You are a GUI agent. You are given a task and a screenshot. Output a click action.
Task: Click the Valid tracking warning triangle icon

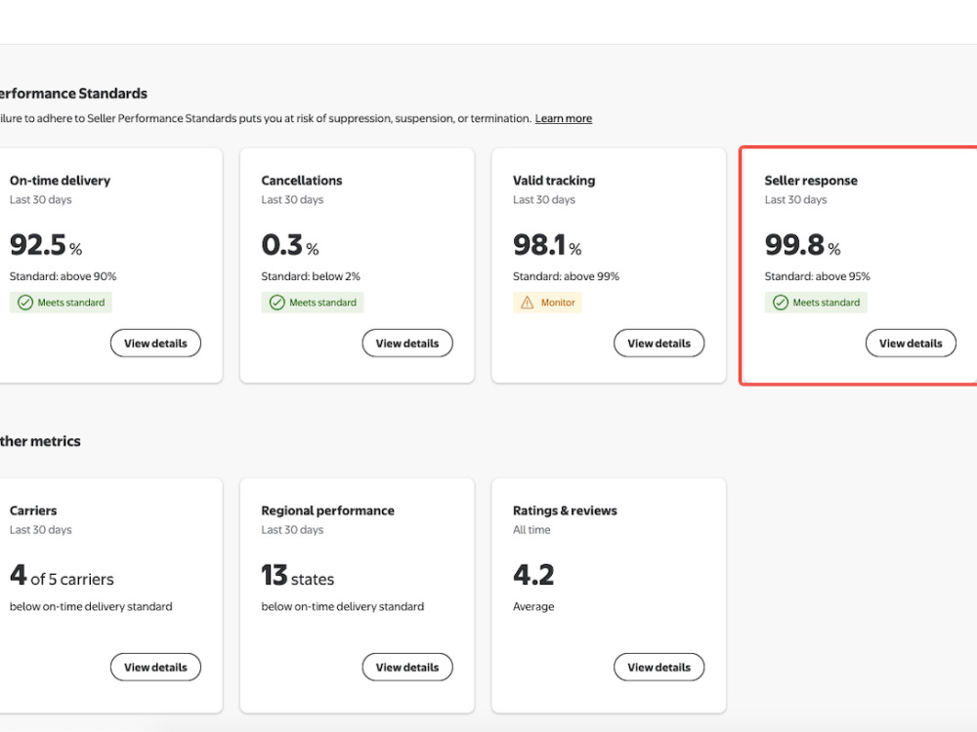pyautogui.click(x=528, y=303)
